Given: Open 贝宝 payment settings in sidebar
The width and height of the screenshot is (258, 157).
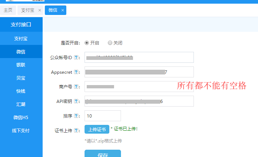Looking at the screenshot, I should (21, 78).
